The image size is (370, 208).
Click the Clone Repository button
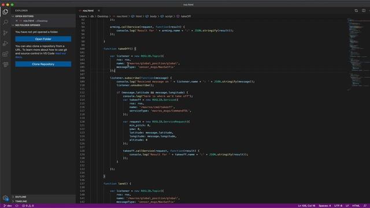click(43, 64)
